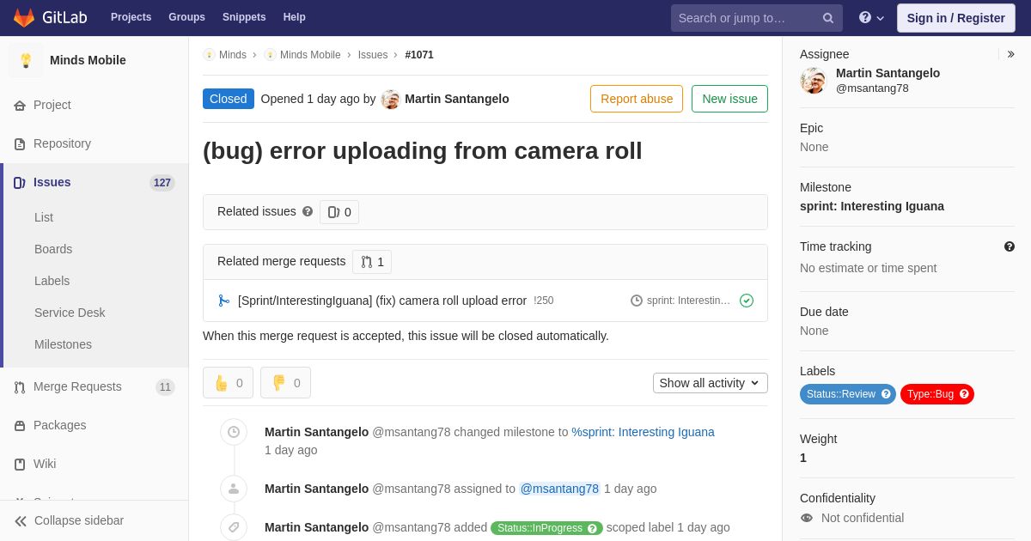The width and height of the screenshot is (1031, 541).
Task: Click the search magnifier icon
Action: pos(827,18)
